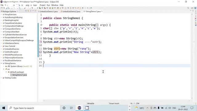Screen dimensions: 197x111
Task: Close the StringDemo1.java editor tab
Action: pos(102,11)
